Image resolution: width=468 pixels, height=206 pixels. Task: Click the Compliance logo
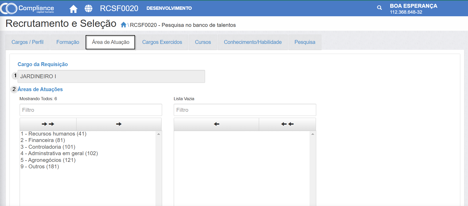27,8
